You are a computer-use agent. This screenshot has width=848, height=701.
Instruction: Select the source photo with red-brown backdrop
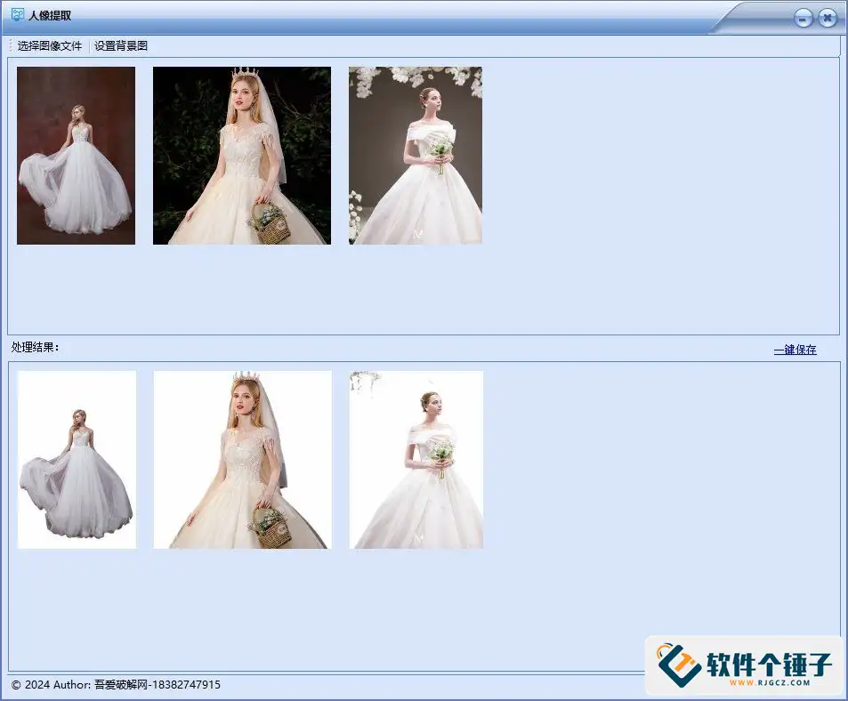click(x=77, y=156)
